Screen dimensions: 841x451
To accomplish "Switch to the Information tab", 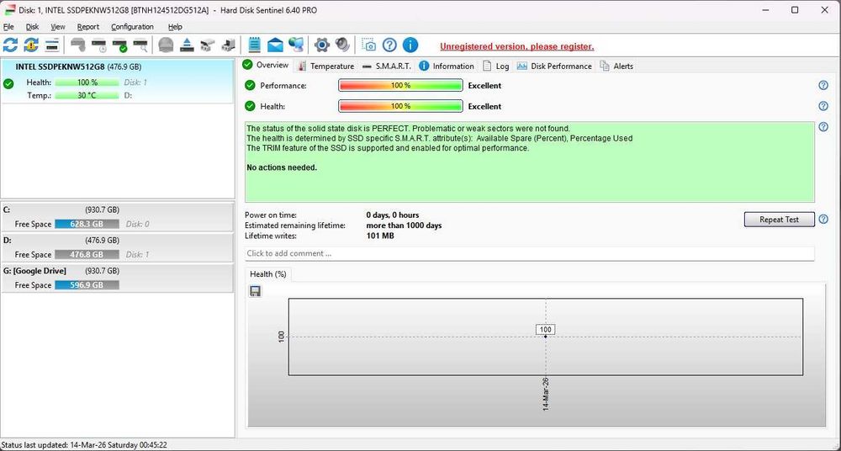I will click(x=447, y=66).
